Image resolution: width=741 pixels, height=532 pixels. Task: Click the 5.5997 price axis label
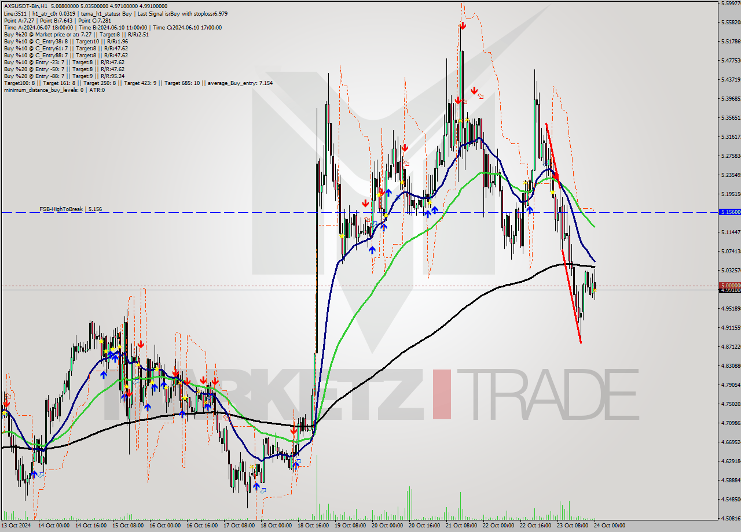click(x=730, y=3)
